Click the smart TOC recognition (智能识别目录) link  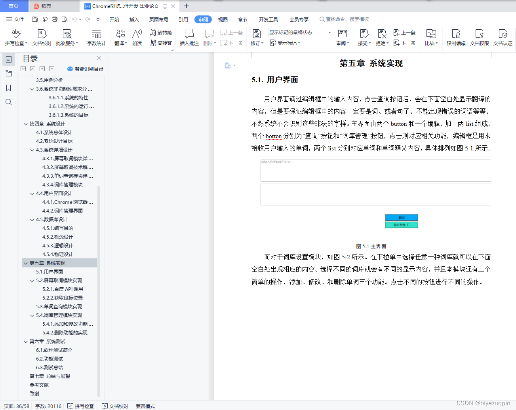point(86,69)
